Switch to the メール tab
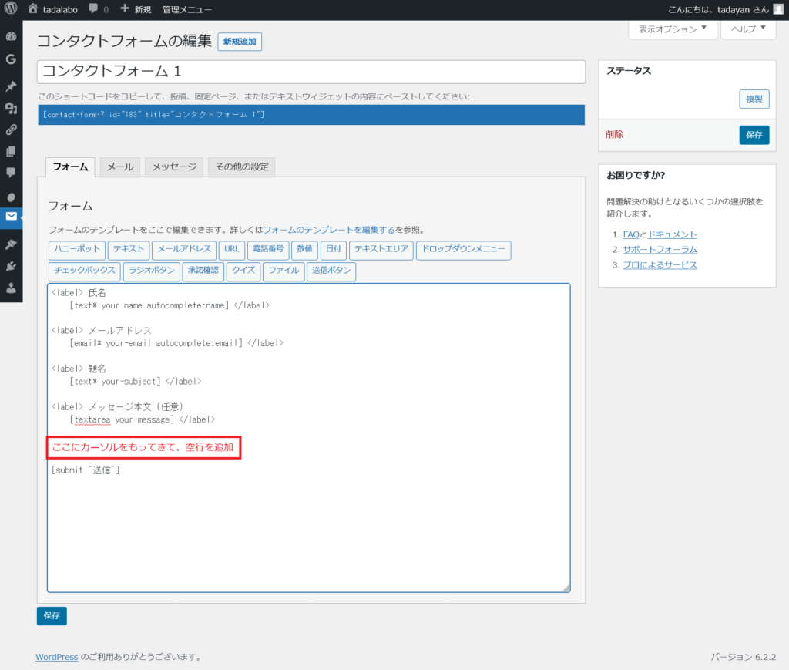Viewport: 789px width, 670px height. (x=119, y=167)
